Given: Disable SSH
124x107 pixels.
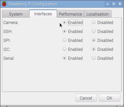Looking at the screenshot, I should click(x=102, y=31).
